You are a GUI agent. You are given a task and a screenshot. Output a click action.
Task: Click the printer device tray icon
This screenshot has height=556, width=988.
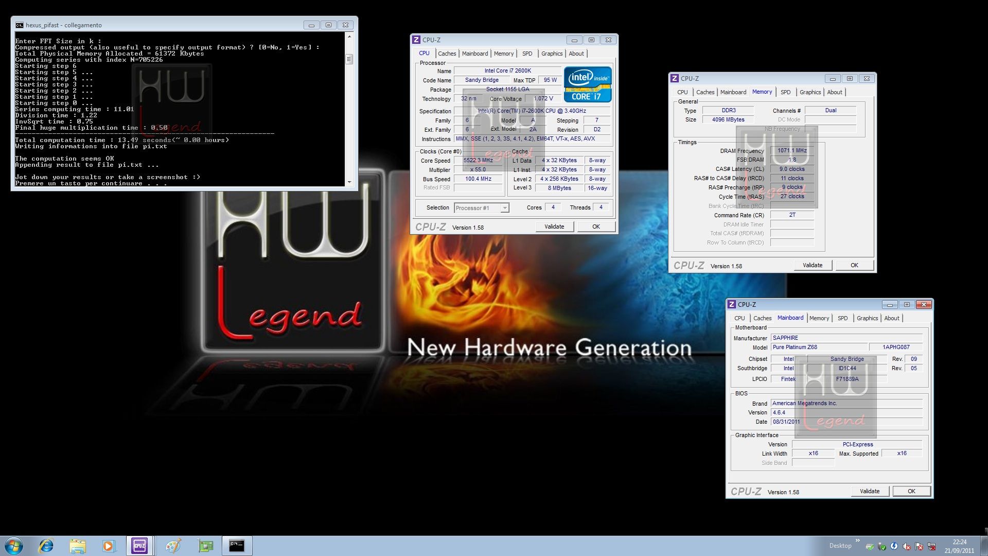coord(870,547)
